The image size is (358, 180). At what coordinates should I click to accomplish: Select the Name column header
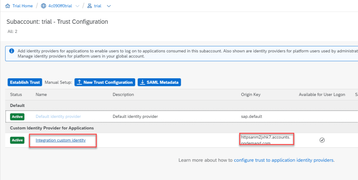click(x=41, y=95)
